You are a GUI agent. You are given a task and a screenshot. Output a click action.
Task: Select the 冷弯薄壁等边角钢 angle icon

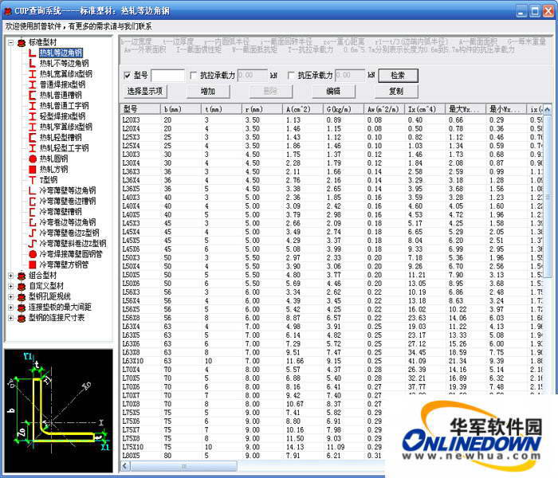(33, 190)
